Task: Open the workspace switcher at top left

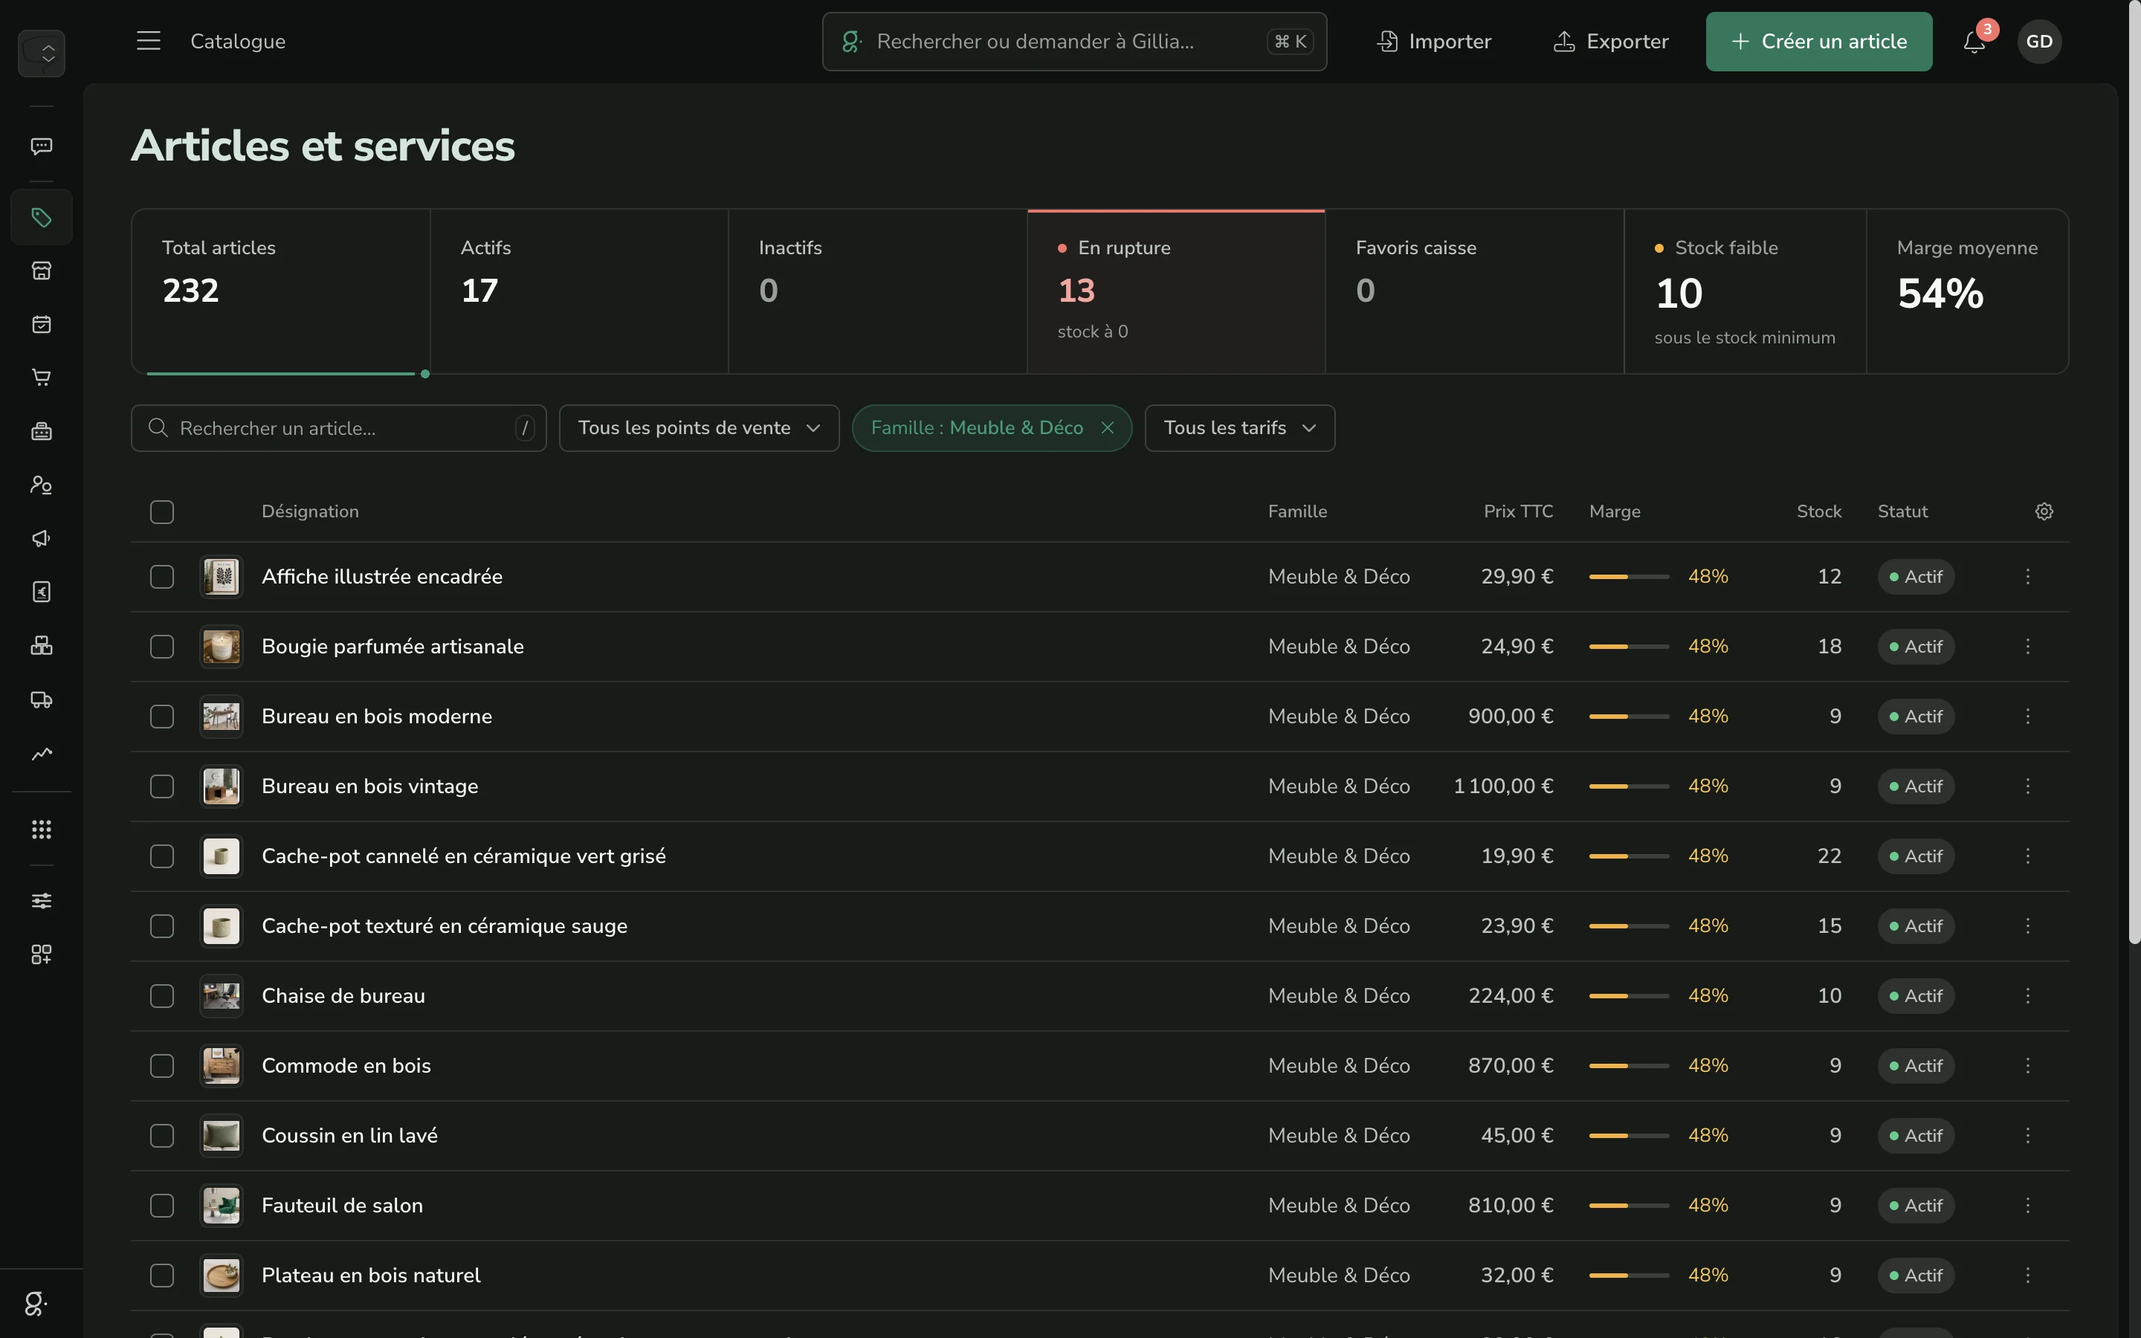Action: 42,53
